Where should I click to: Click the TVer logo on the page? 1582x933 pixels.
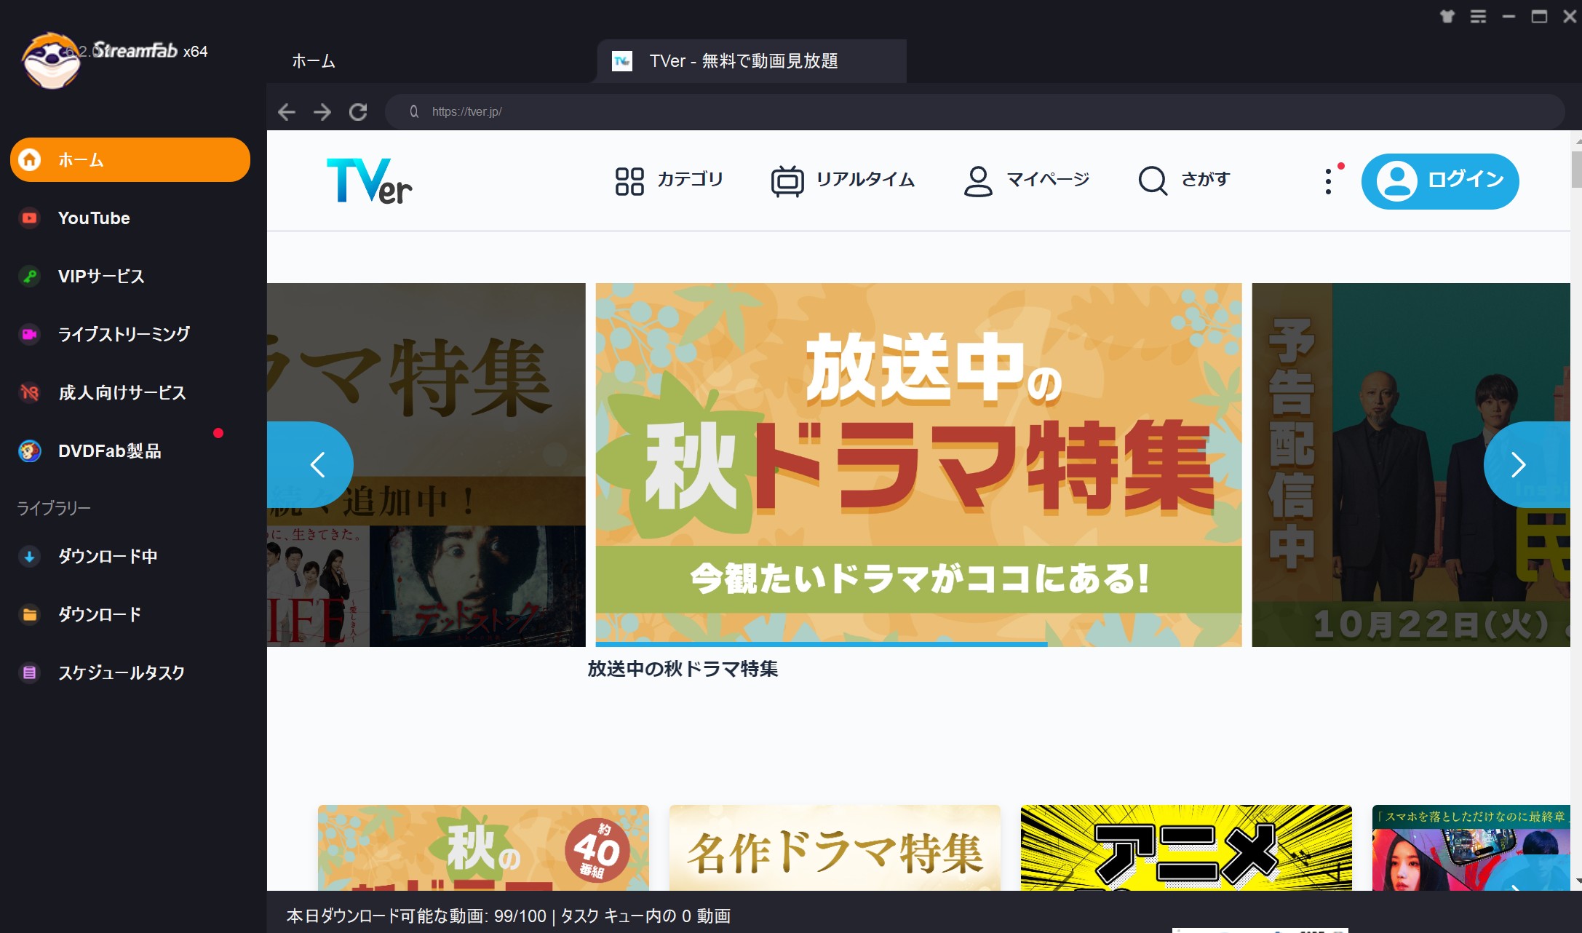pos(369,180)
